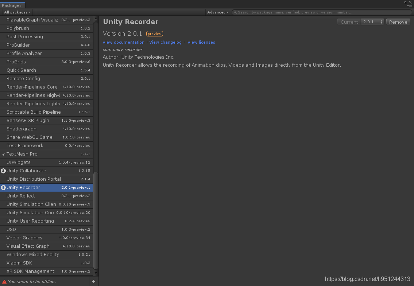This screenshot has width=414, height=286.
Task: Select Share WebGL Game package
Action: click(x=46, y=137)
